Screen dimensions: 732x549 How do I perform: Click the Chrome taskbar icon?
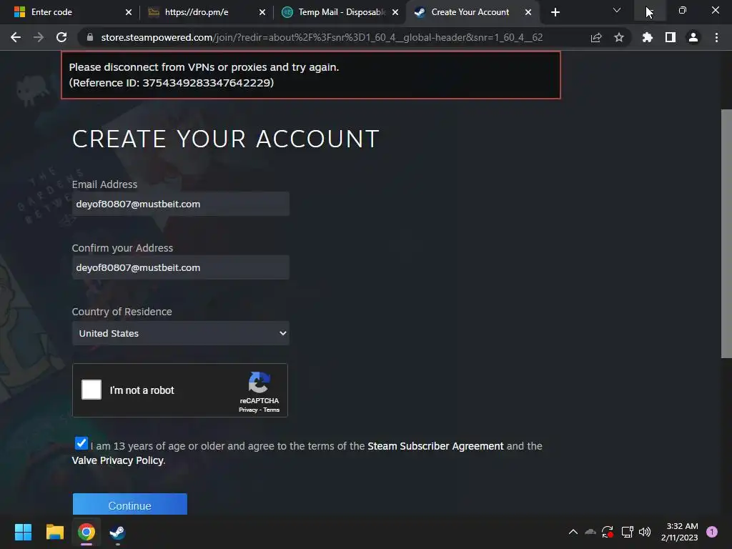(86, 532)
